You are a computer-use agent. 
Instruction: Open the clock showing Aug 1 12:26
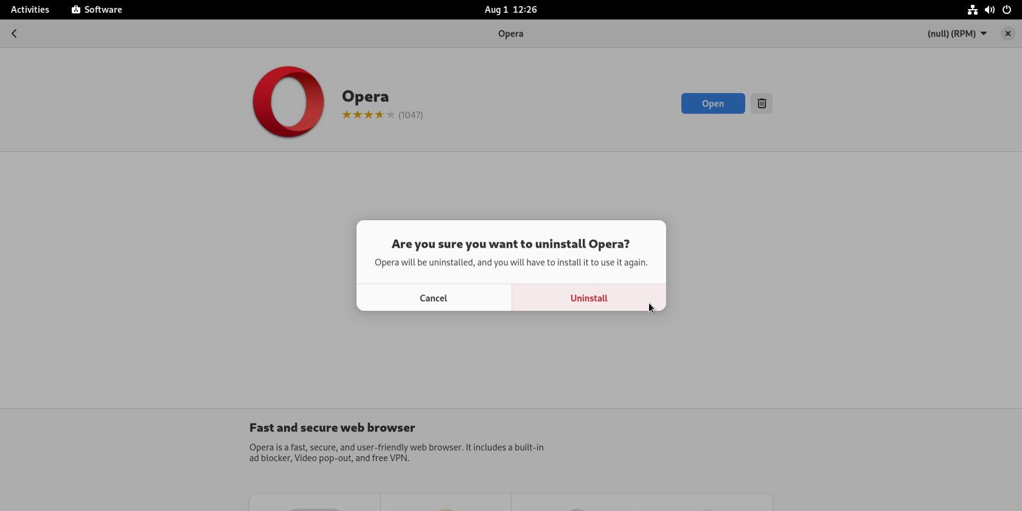coord(511,10)
